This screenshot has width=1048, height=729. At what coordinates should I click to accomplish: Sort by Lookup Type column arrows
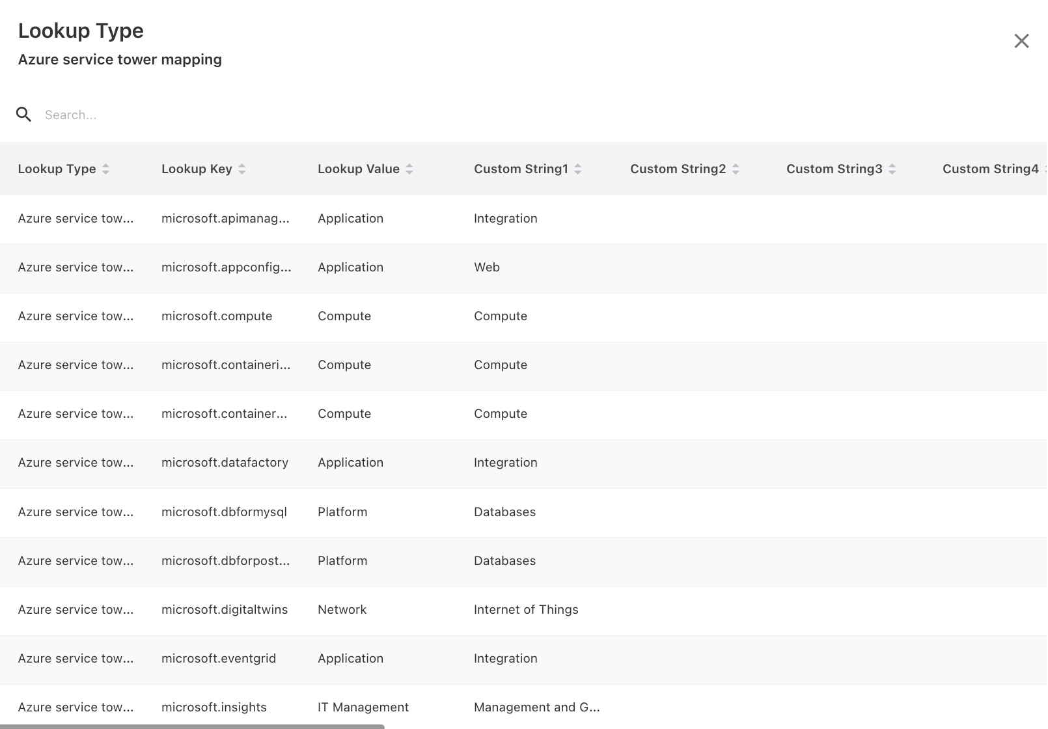(x=105, y=169)
